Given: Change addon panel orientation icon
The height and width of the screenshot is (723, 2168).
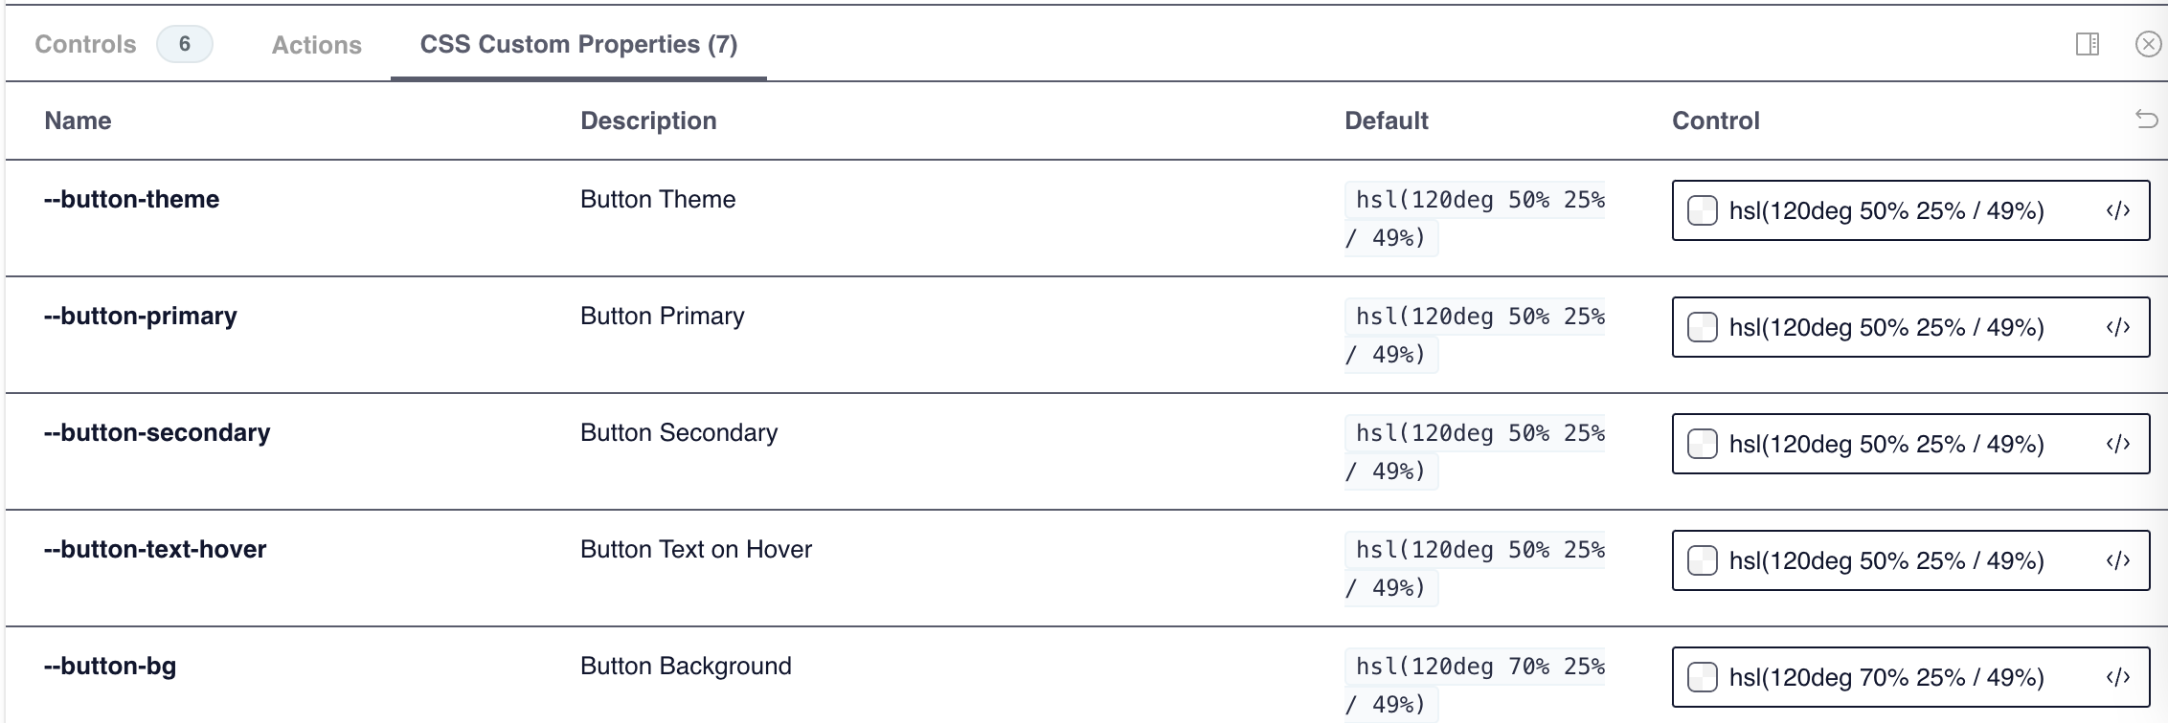Looking at the screenshot, I should 2088,44.
